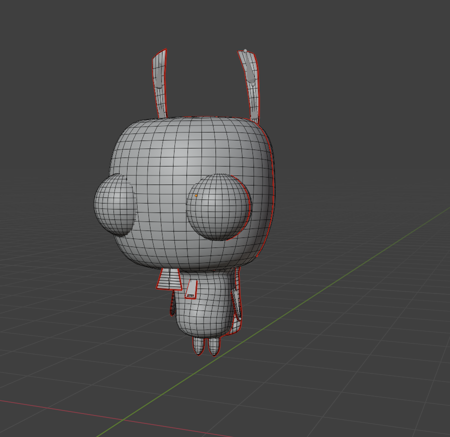Select the foot farther from the green axis
This screenshot has height=437, width=450.
[x=198, y=346]
